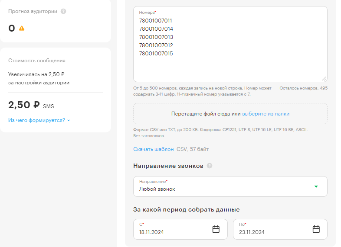
Task: Place cursor on number 78001007013
Action: [156, 37]
